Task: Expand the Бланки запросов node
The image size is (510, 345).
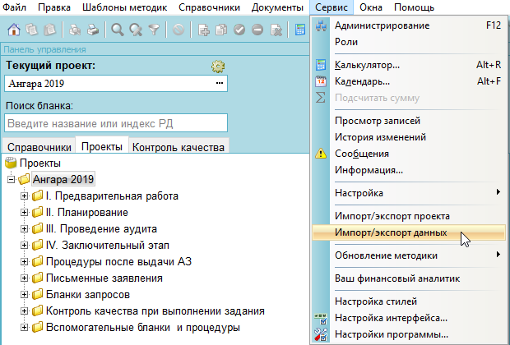Action: (24, 295)
